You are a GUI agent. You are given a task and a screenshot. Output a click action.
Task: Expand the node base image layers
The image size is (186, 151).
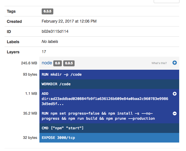(174, 63)
